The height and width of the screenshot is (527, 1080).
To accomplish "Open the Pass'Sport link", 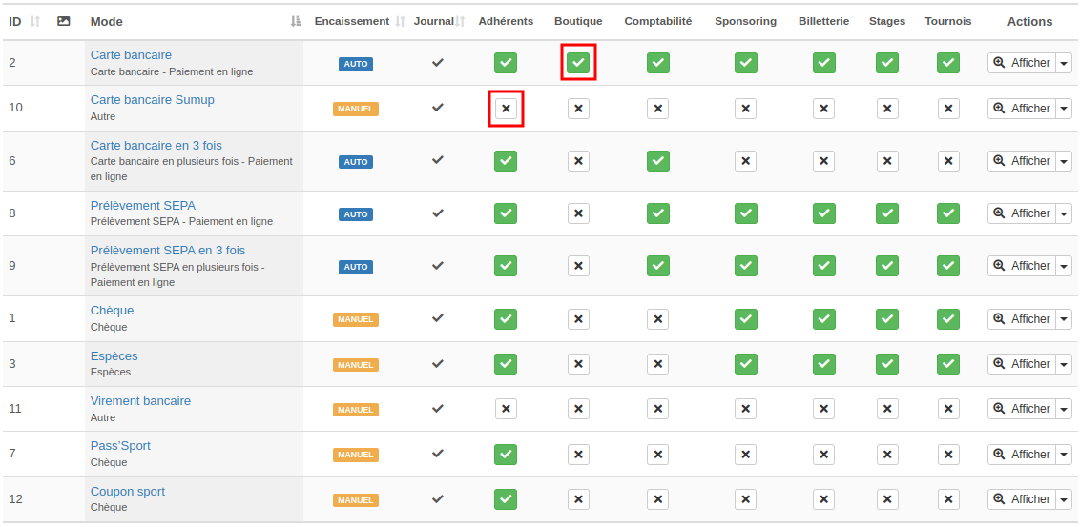I will (x=120, y=446).
